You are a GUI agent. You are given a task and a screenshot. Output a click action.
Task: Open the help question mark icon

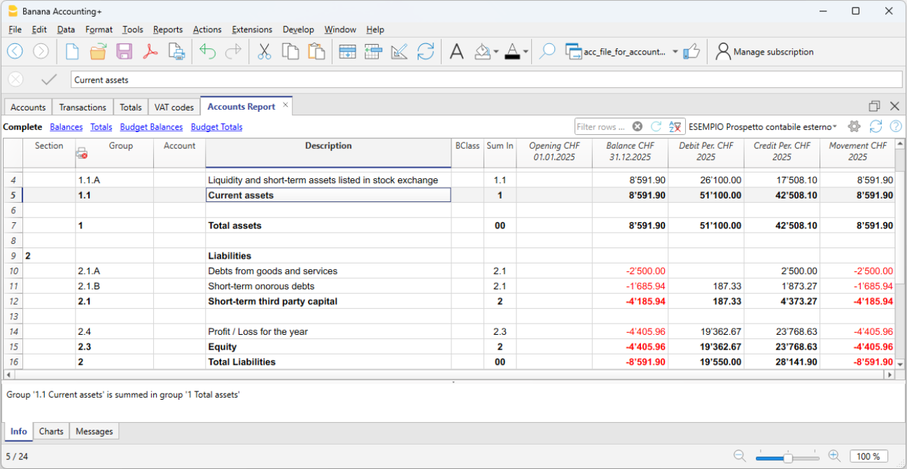(x=895, y=127)
